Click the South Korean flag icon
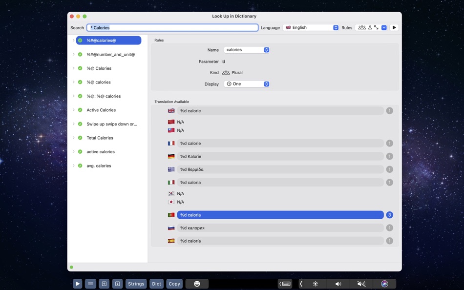 171,193
